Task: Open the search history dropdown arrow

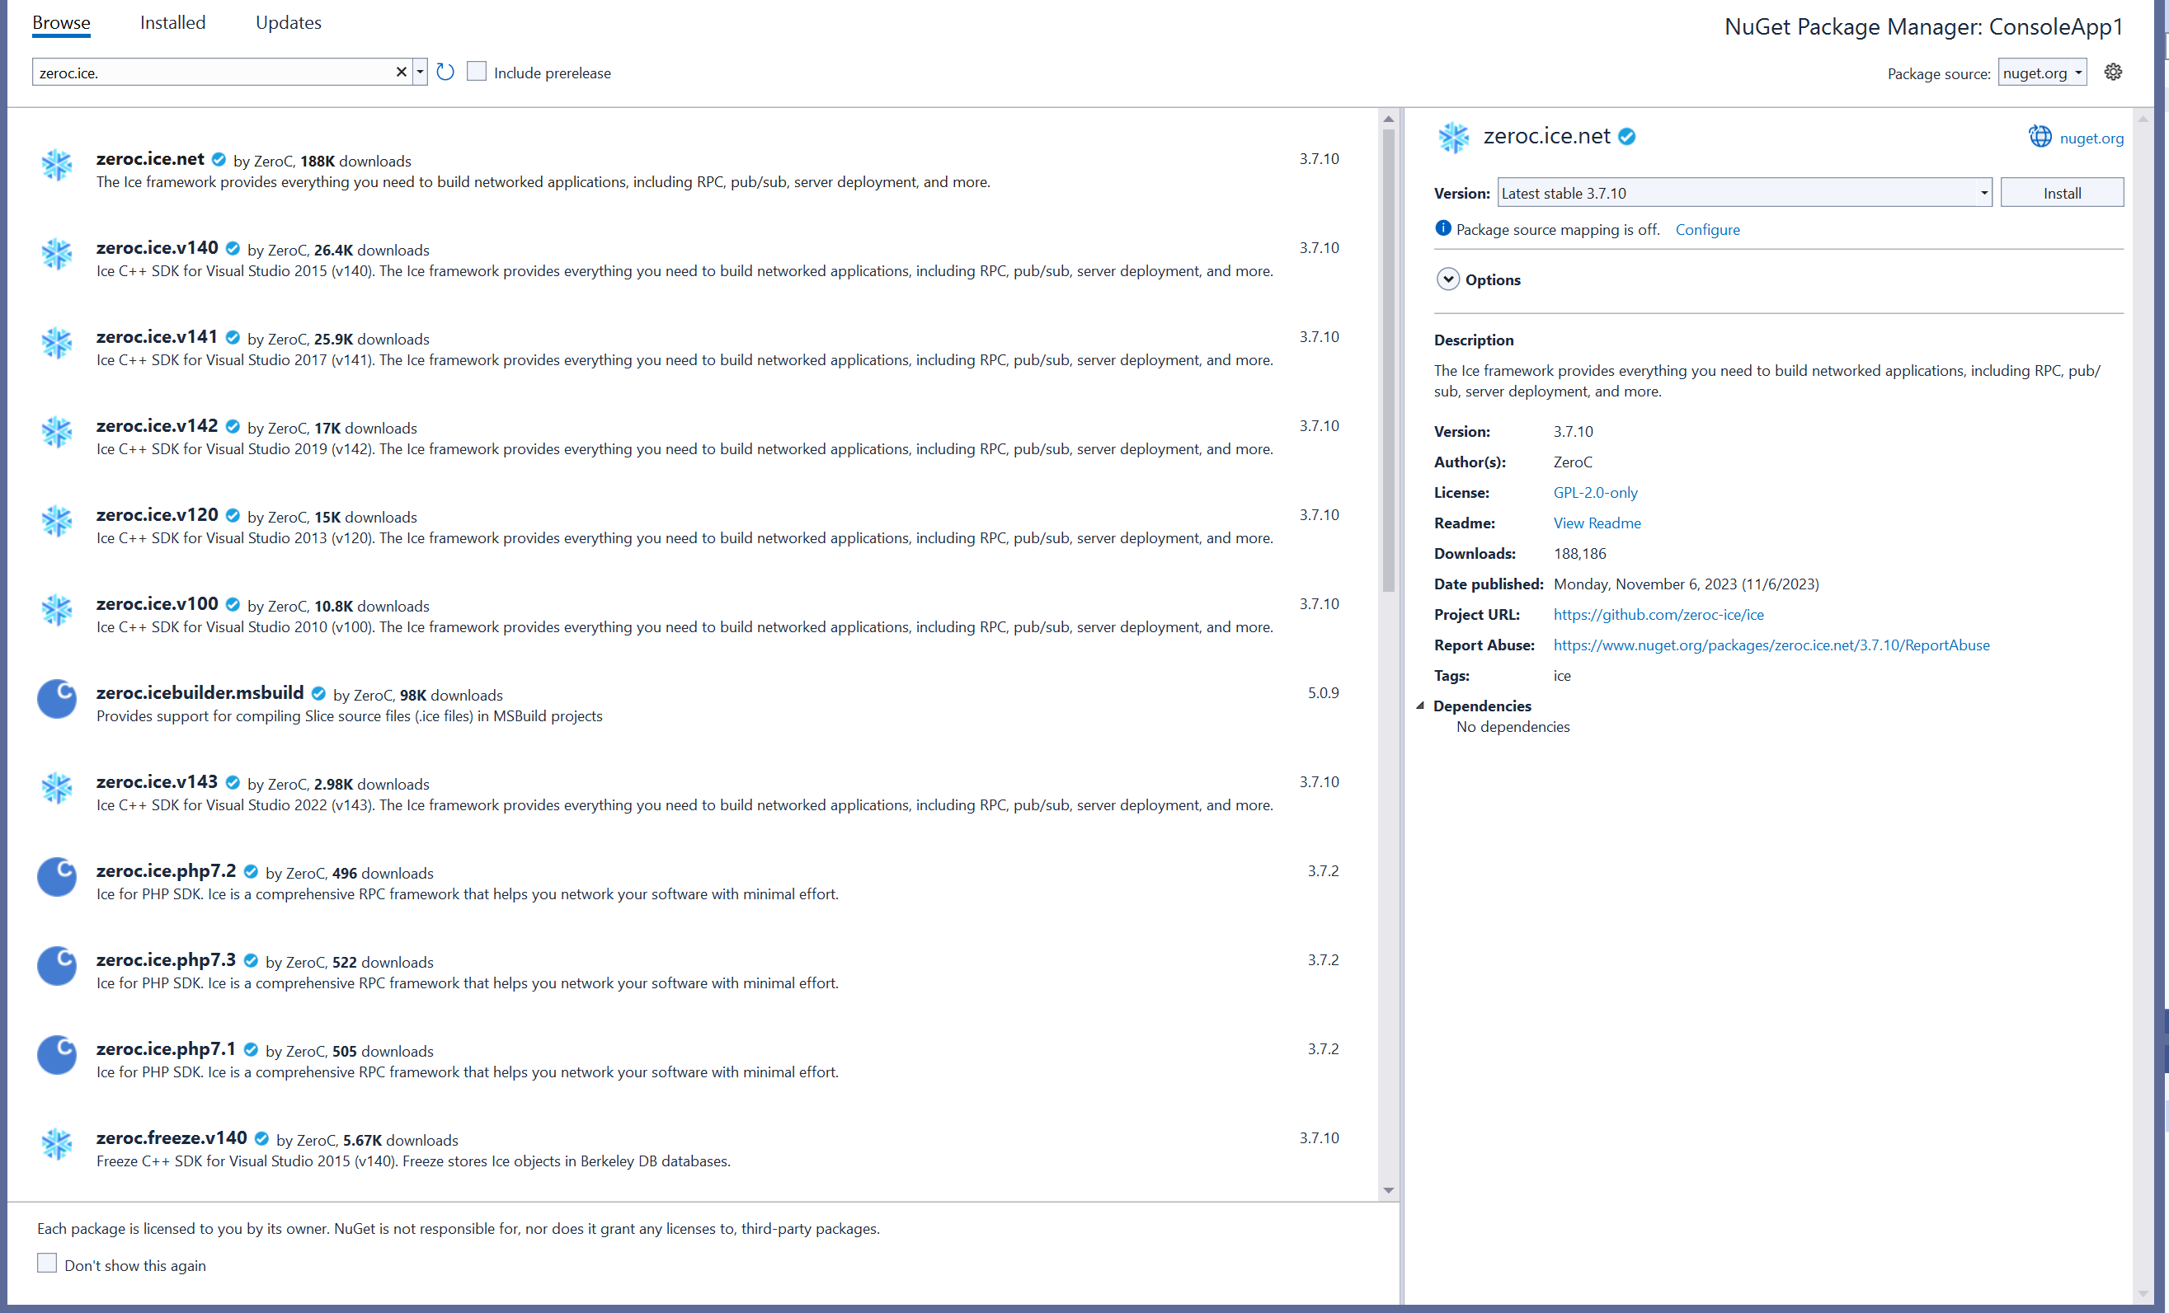Action: click(x=420, y=73)
